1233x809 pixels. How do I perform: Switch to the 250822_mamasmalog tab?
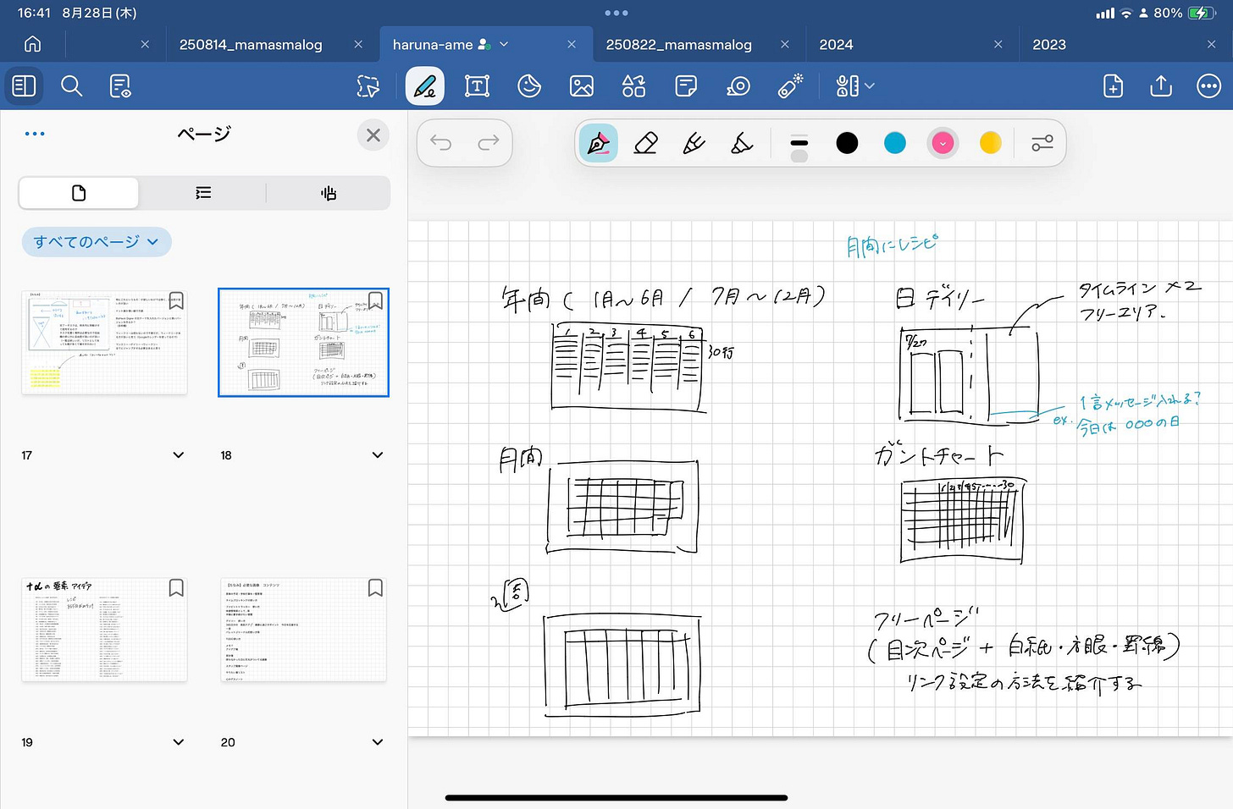tap(678, 45)
